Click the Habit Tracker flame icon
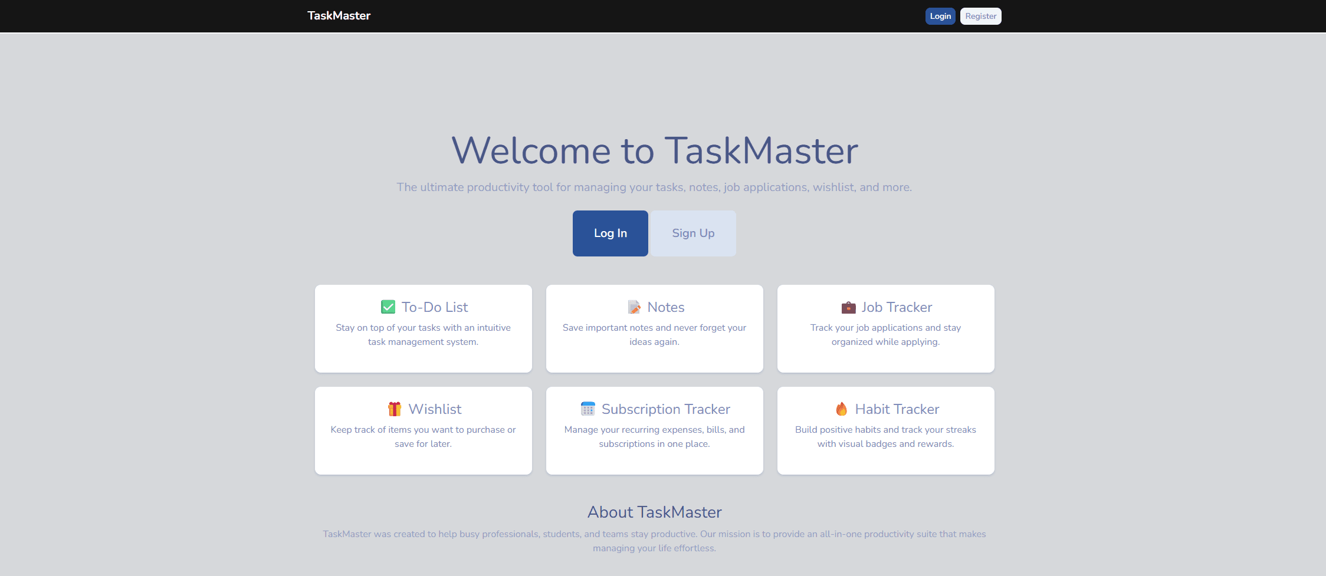Screen dimensions: 1326x576 tap(841, 409)
